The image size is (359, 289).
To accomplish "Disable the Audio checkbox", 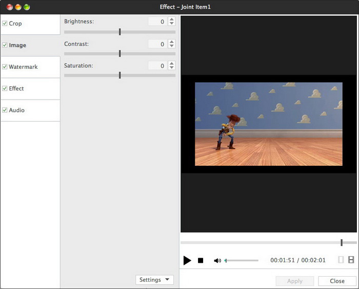I will point(5,110).
